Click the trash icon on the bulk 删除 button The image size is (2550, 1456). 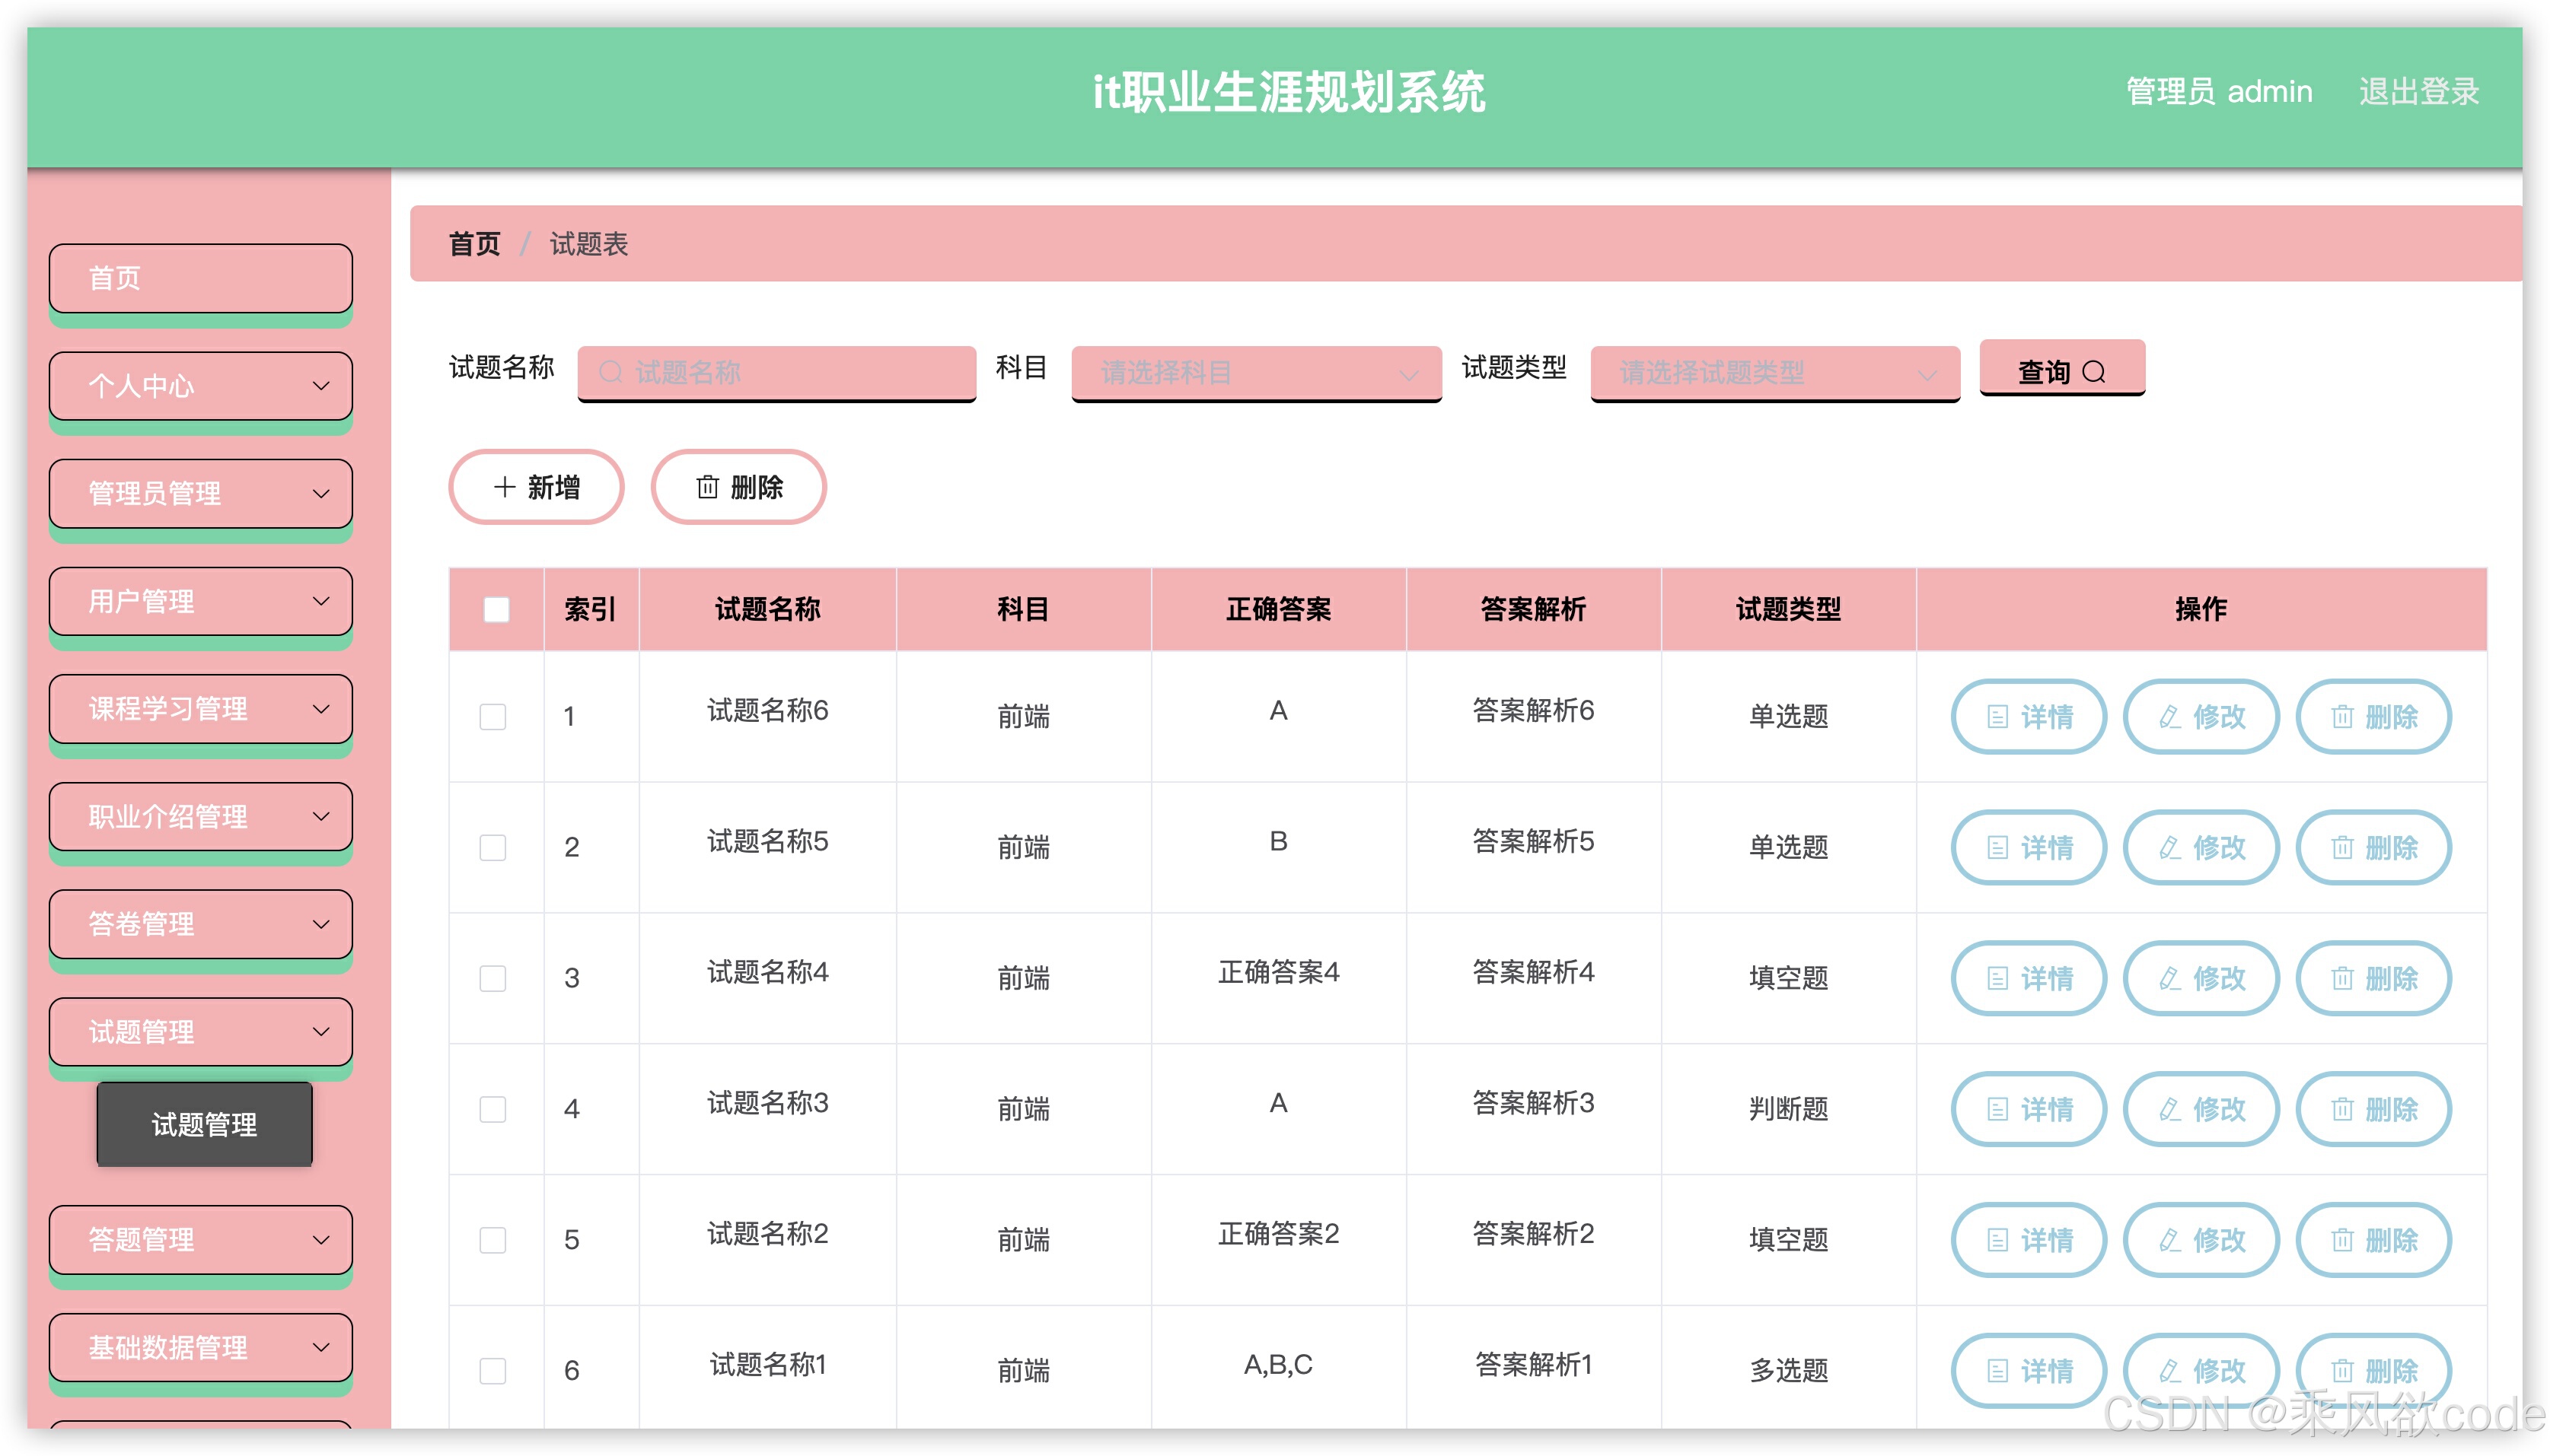coord(708,487)
